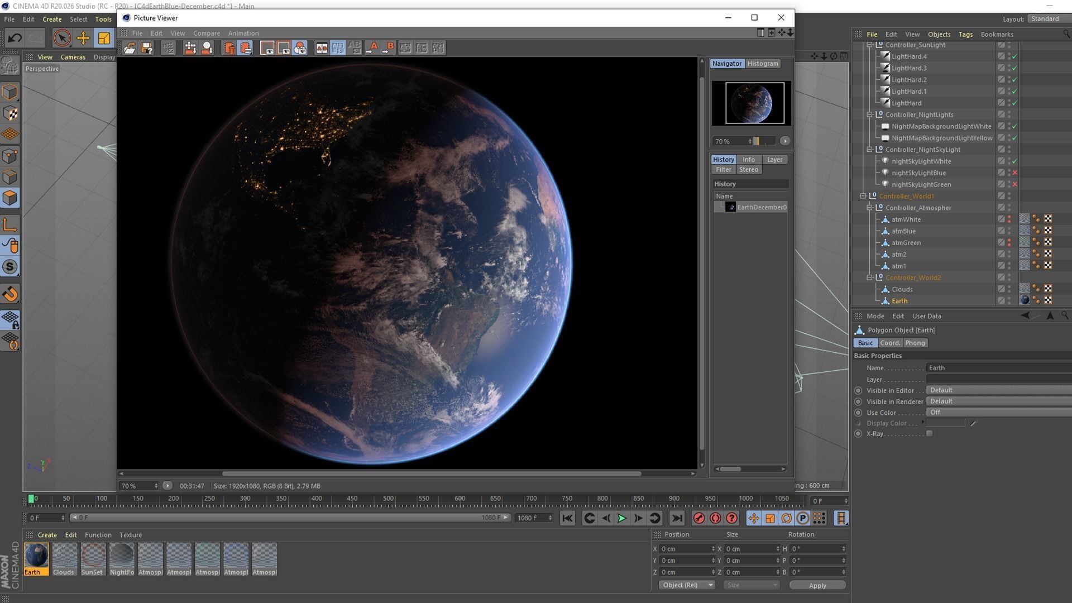This screenshot has width=1072, height=603.
Task: Toggle Position keyframe recording icon
Action: (754, 518)
